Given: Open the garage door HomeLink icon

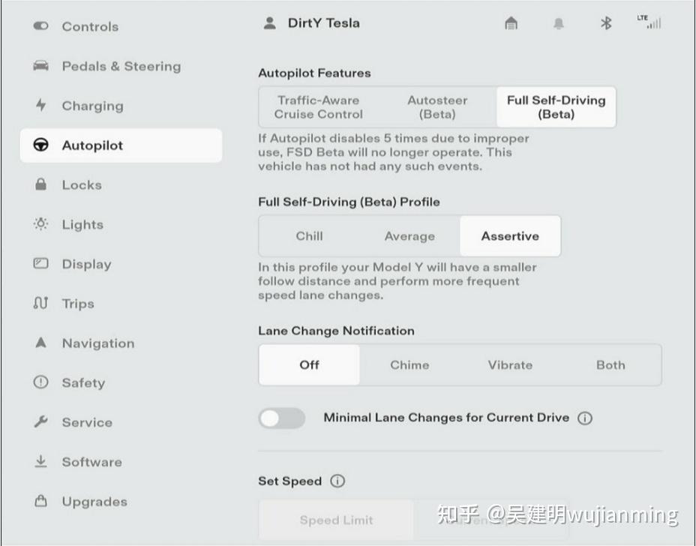Looking at the screenshot, I should coord(511,23).
